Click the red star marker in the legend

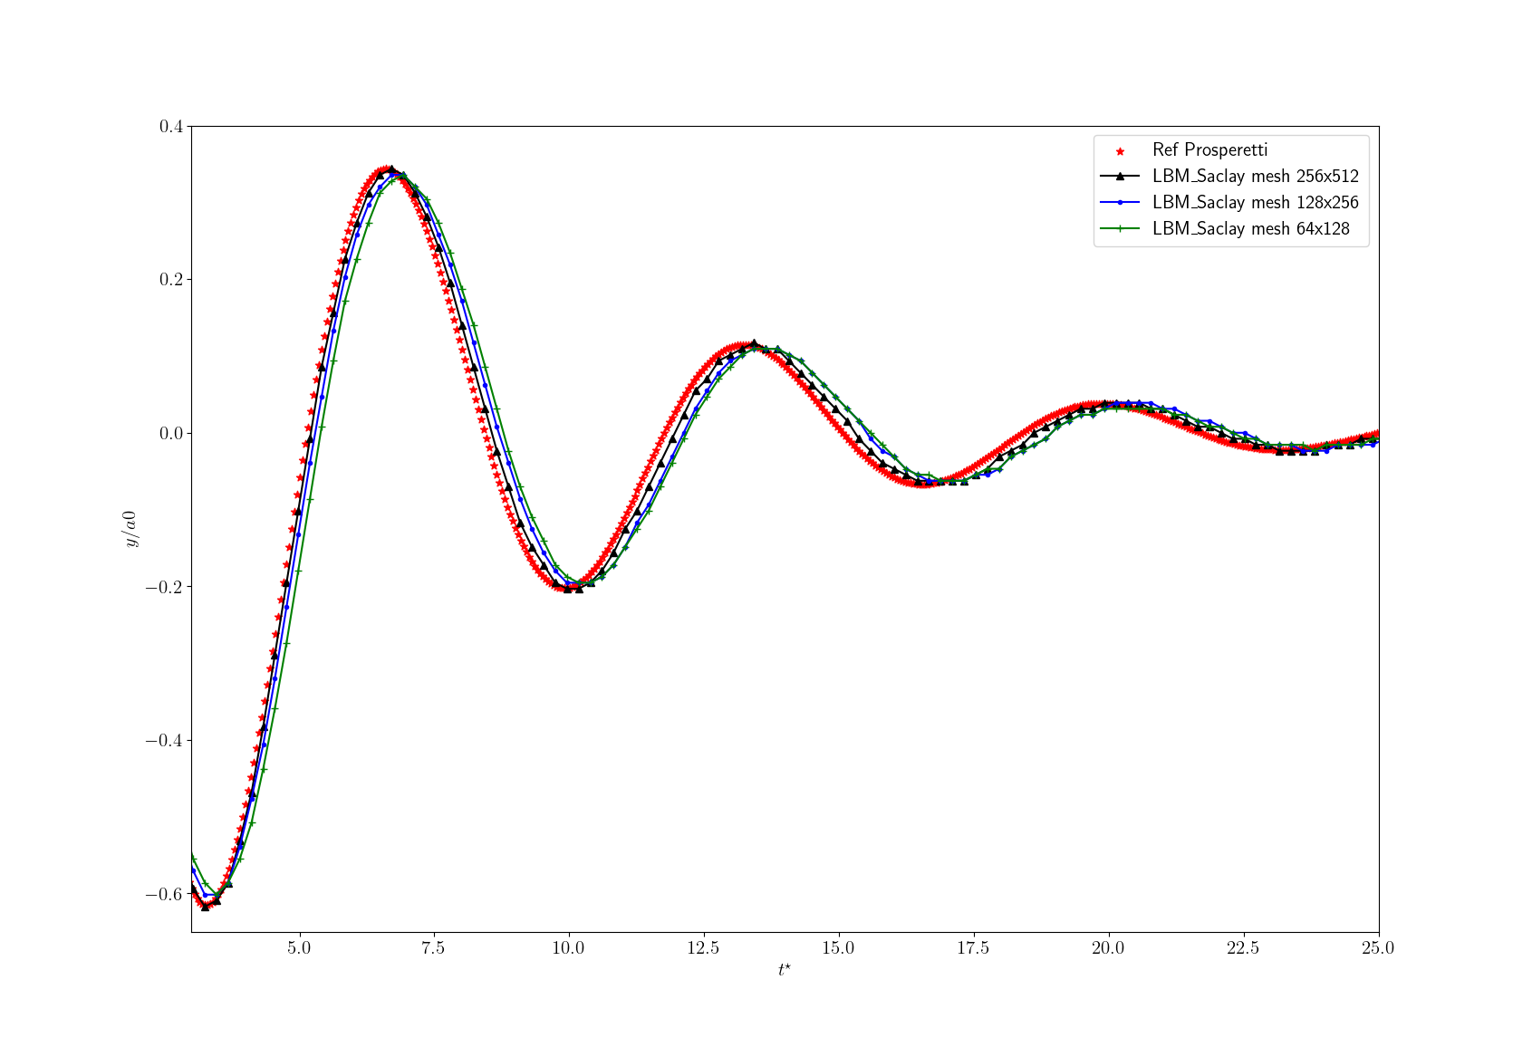tap(1120, 151)
